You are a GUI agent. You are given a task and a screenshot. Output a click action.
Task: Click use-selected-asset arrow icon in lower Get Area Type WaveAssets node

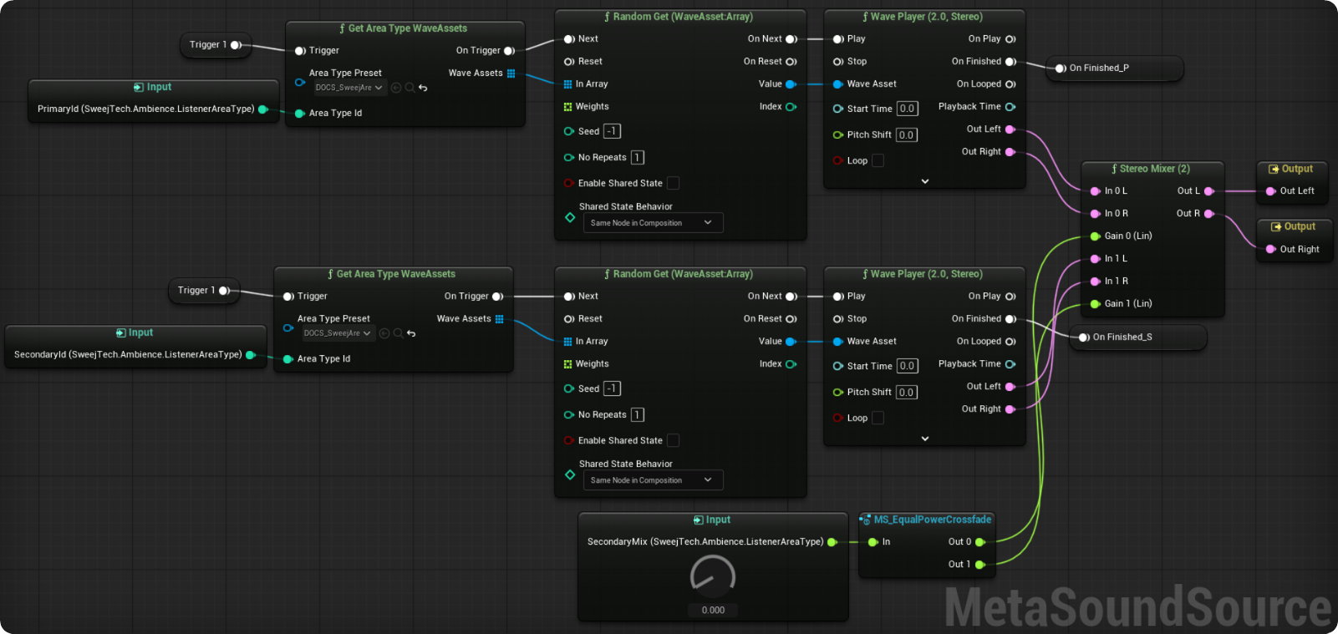pos(384,333)
